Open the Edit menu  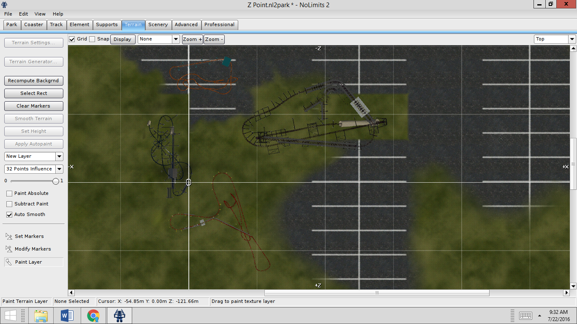click(x=23, y=14)
